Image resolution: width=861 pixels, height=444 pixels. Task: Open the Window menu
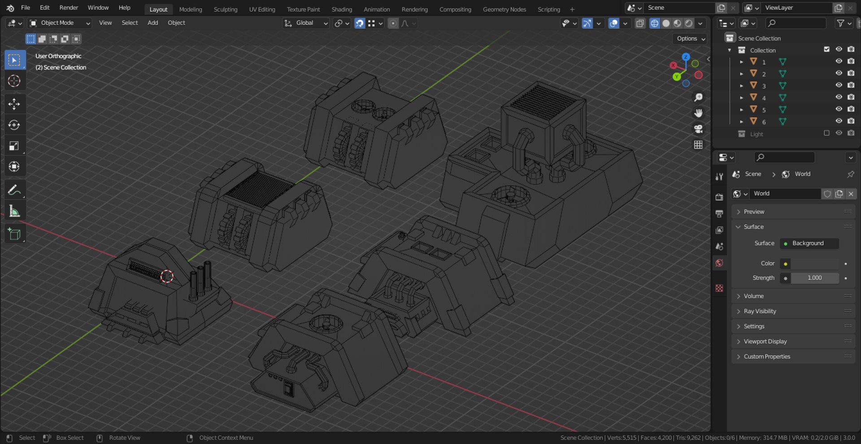click(98, 8)
